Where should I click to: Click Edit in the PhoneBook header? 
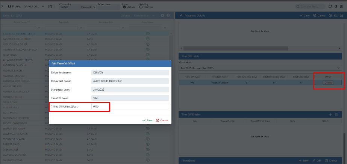pyautogui.click(x=317, y=161)
